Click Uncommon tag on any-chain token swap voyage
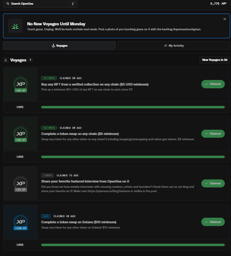Viewport: 231px width, 256px height. [49, 128]
